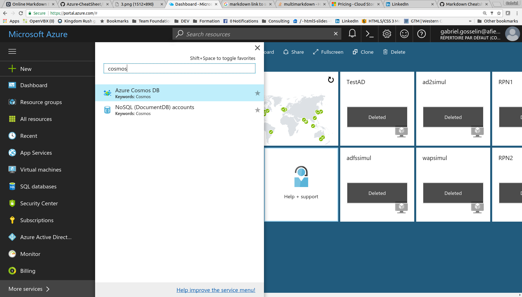Launch Cloud Shell from the top bar

(x=369, y=34)
